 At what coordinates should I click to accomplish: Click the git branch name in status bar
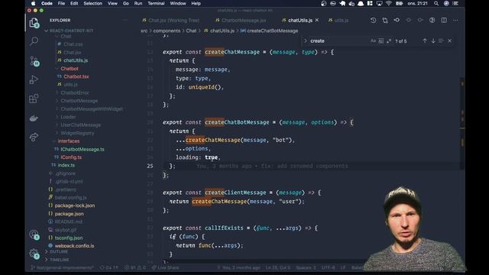pyautogui.click(x=62, y=268)
